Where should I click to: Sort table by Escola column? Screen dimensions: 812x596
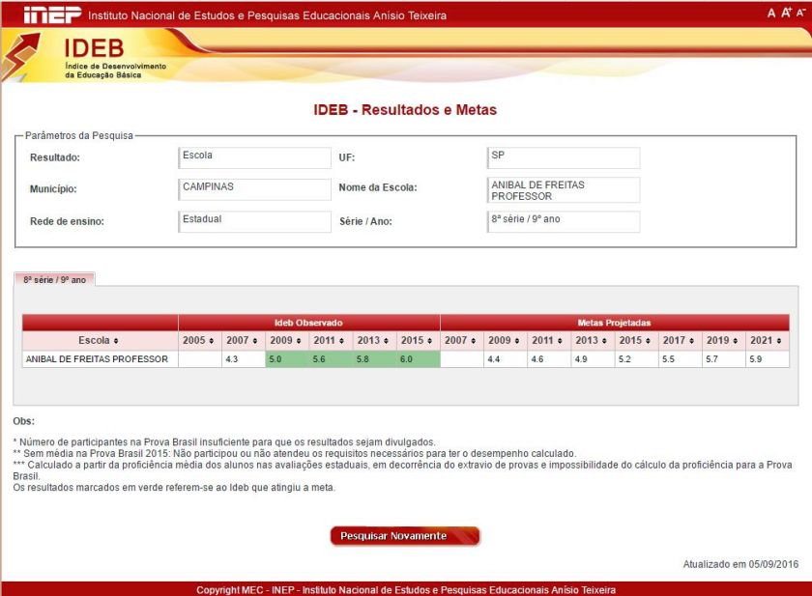(100, 340)
